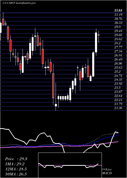Click the '<<Live MACD' label
Viewport: 127px width, 178px height.
107,171
